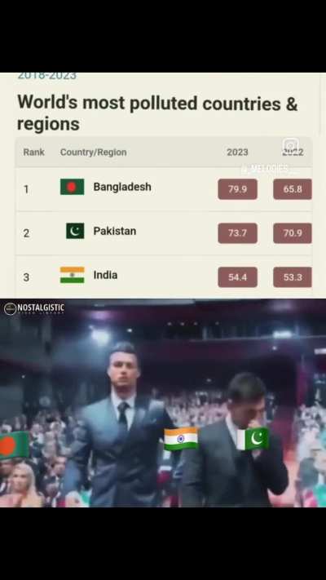
Task: Click Pakistan's 73.7 value badge
Action: (x=238, y=233)
